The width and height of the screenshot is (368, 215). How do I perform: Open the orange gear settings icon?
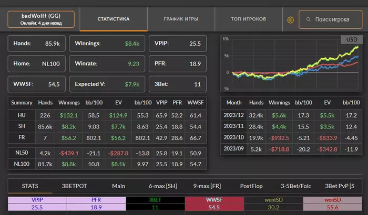(x=290, y=20)
